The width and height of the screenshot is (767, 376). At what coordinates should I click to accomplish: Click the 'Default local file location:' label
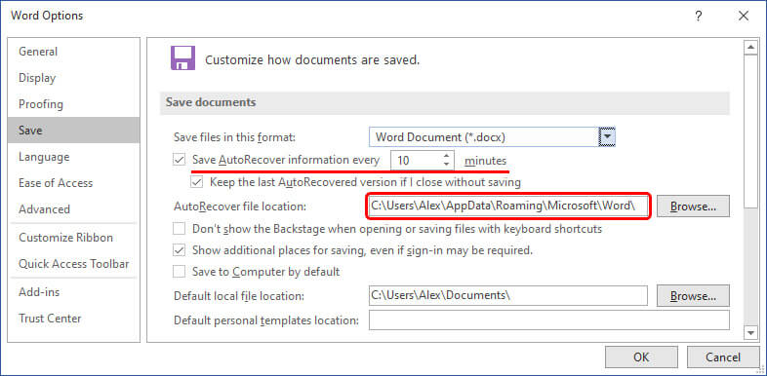coord(239,296)
